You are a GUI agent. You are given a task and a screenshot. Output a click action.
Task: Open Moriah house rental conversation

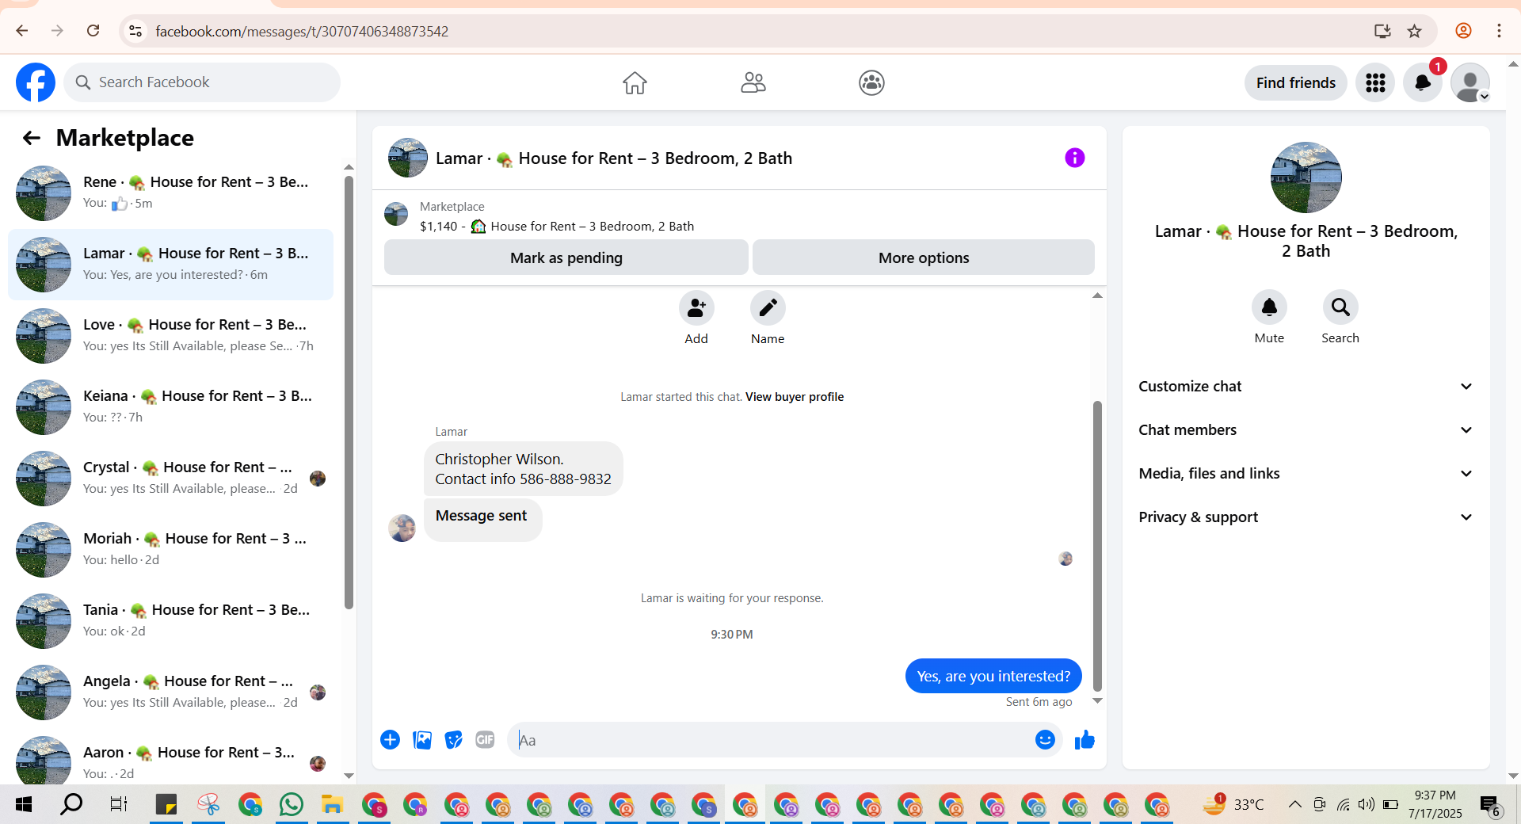click(x=170, y=550)
